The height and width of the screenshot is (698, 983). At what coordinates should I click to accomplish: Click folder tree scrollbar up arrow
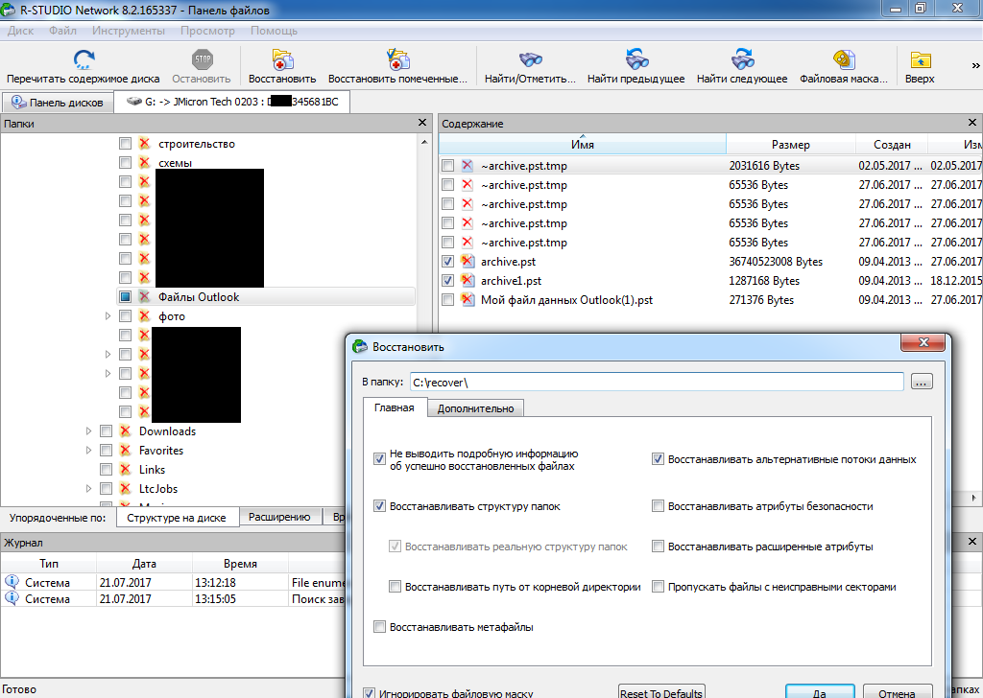click(424, 142)
